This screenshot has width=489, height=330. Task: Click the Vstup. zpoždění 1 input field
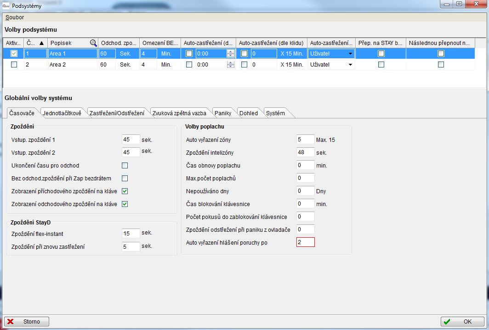(x=131, y=140)
